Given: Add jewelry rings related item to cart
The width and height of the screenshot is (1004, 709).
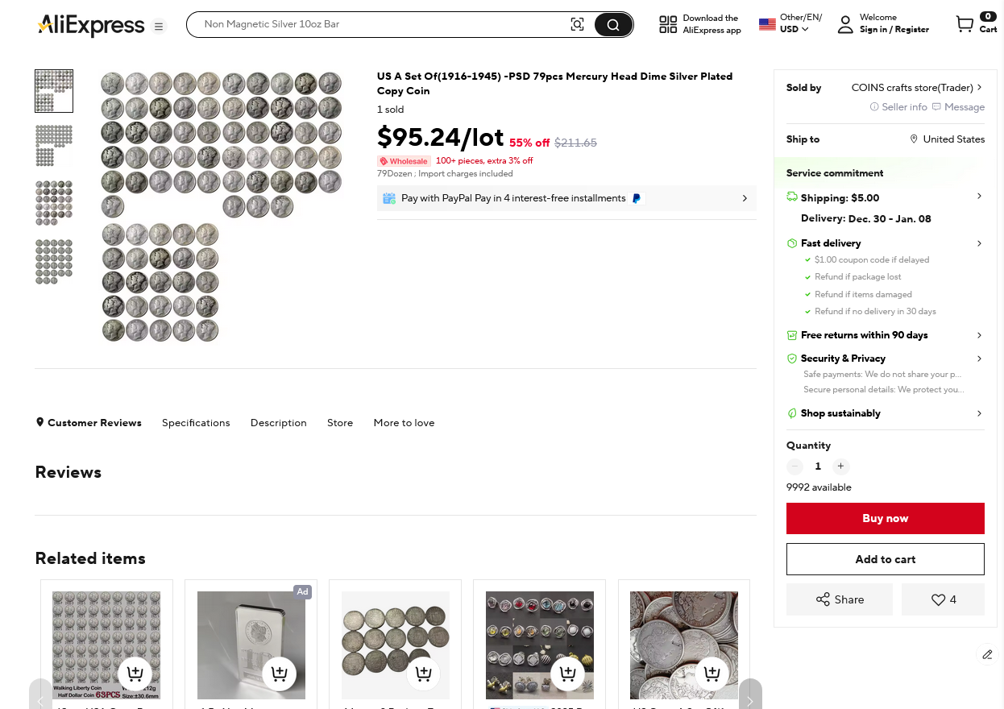Looking at the screenshot, I should coord(568,674).
